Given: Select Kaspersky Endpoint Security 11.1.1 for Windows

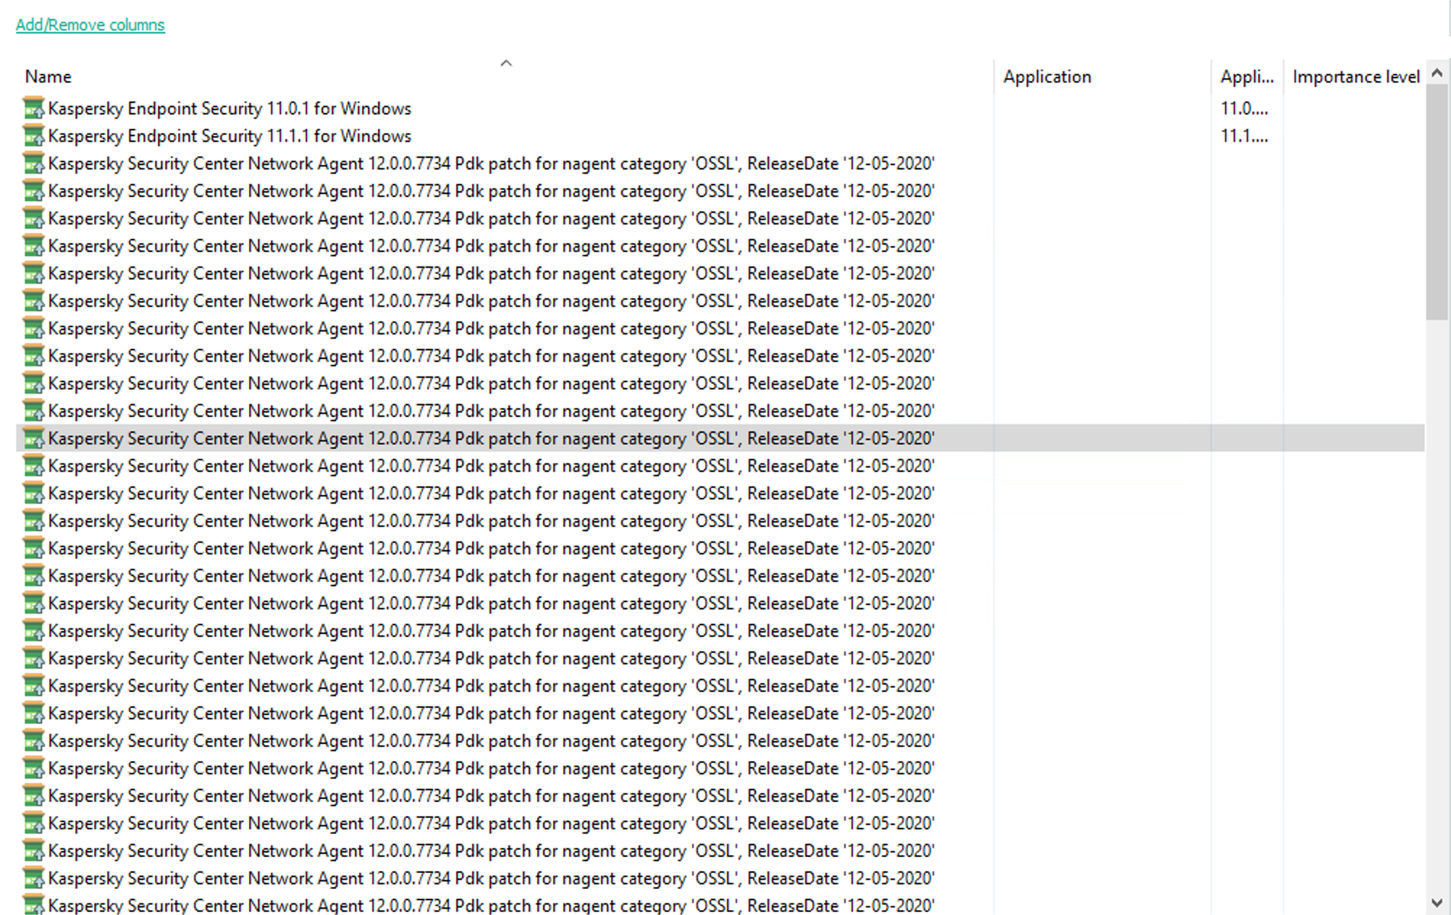Looking at the screenshot, I should 230,136.
